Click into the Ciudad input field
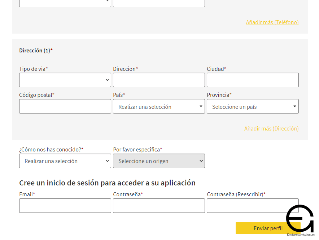The width and height of the screenshot is (319, 240). tap(253, 80)
